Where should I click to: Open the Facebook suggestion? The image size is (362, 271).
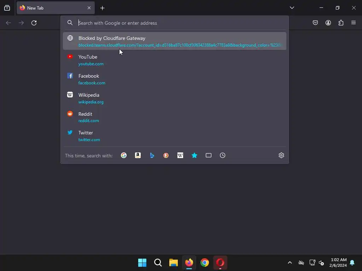coord(175,79)
